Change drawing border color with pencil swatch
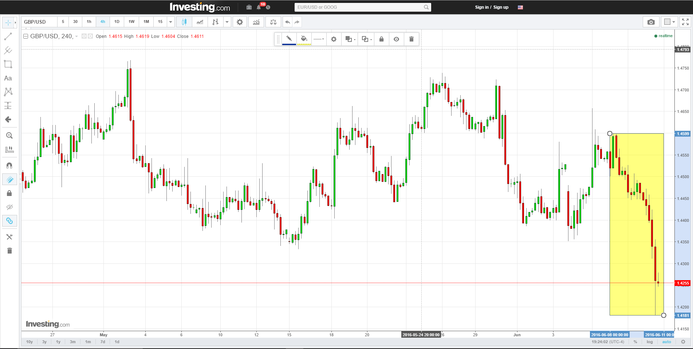This screenshot has width=693, height=349. 289,39
